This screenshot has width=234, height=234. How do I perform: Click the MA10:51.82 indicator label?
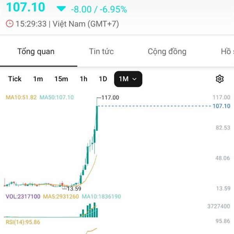[x=21, y=97]
